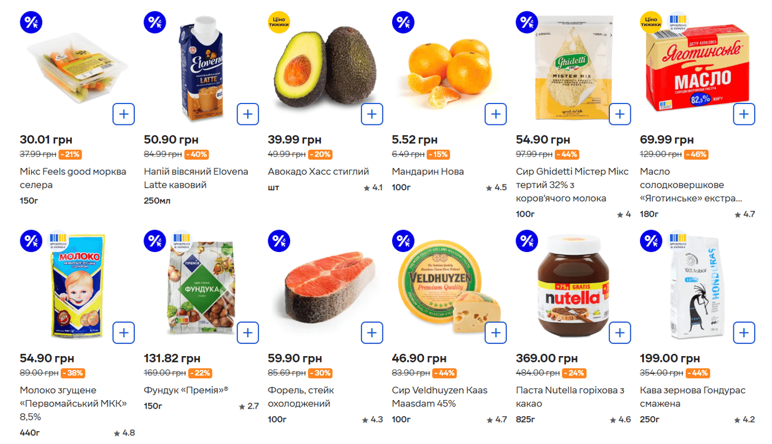Click the plus button on Форель стейк card
The image size is (772, 444).
point(372,332)
